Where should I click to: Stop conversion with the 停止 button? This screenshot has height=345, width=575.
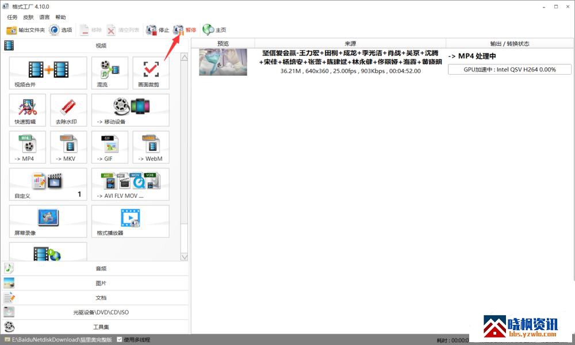tap(158, 30)
